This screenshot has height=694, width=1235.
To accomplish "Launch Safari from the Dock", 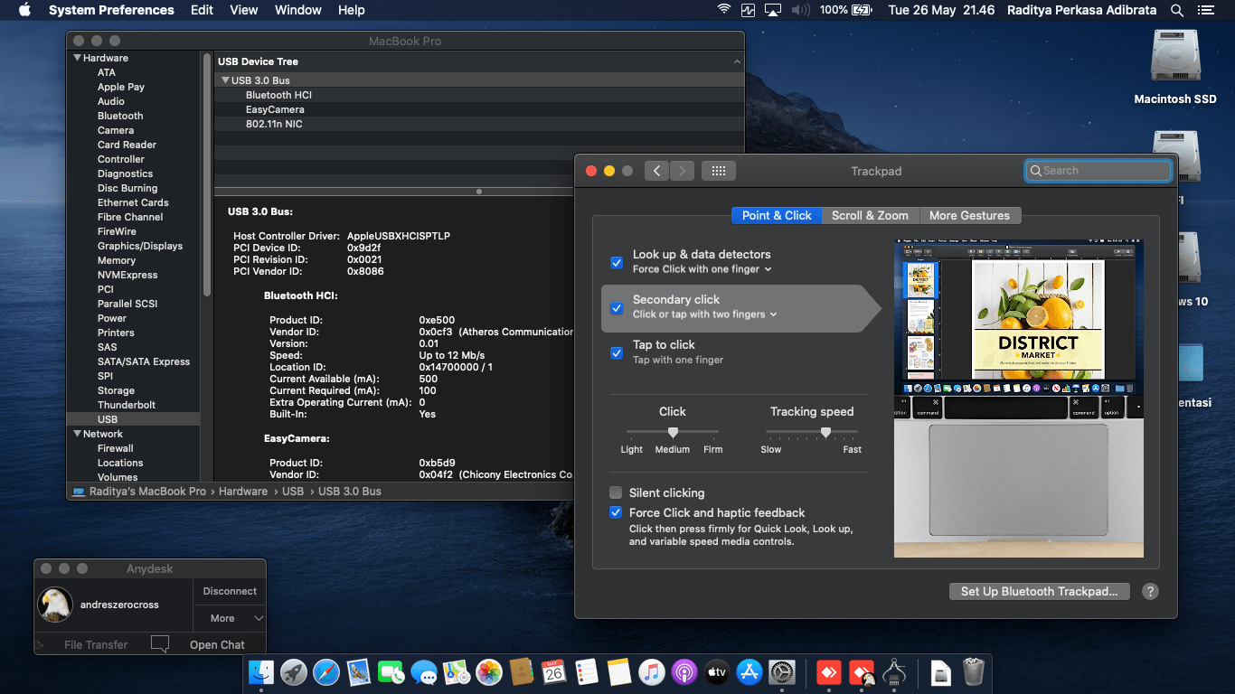I will [x=326, y=672].
